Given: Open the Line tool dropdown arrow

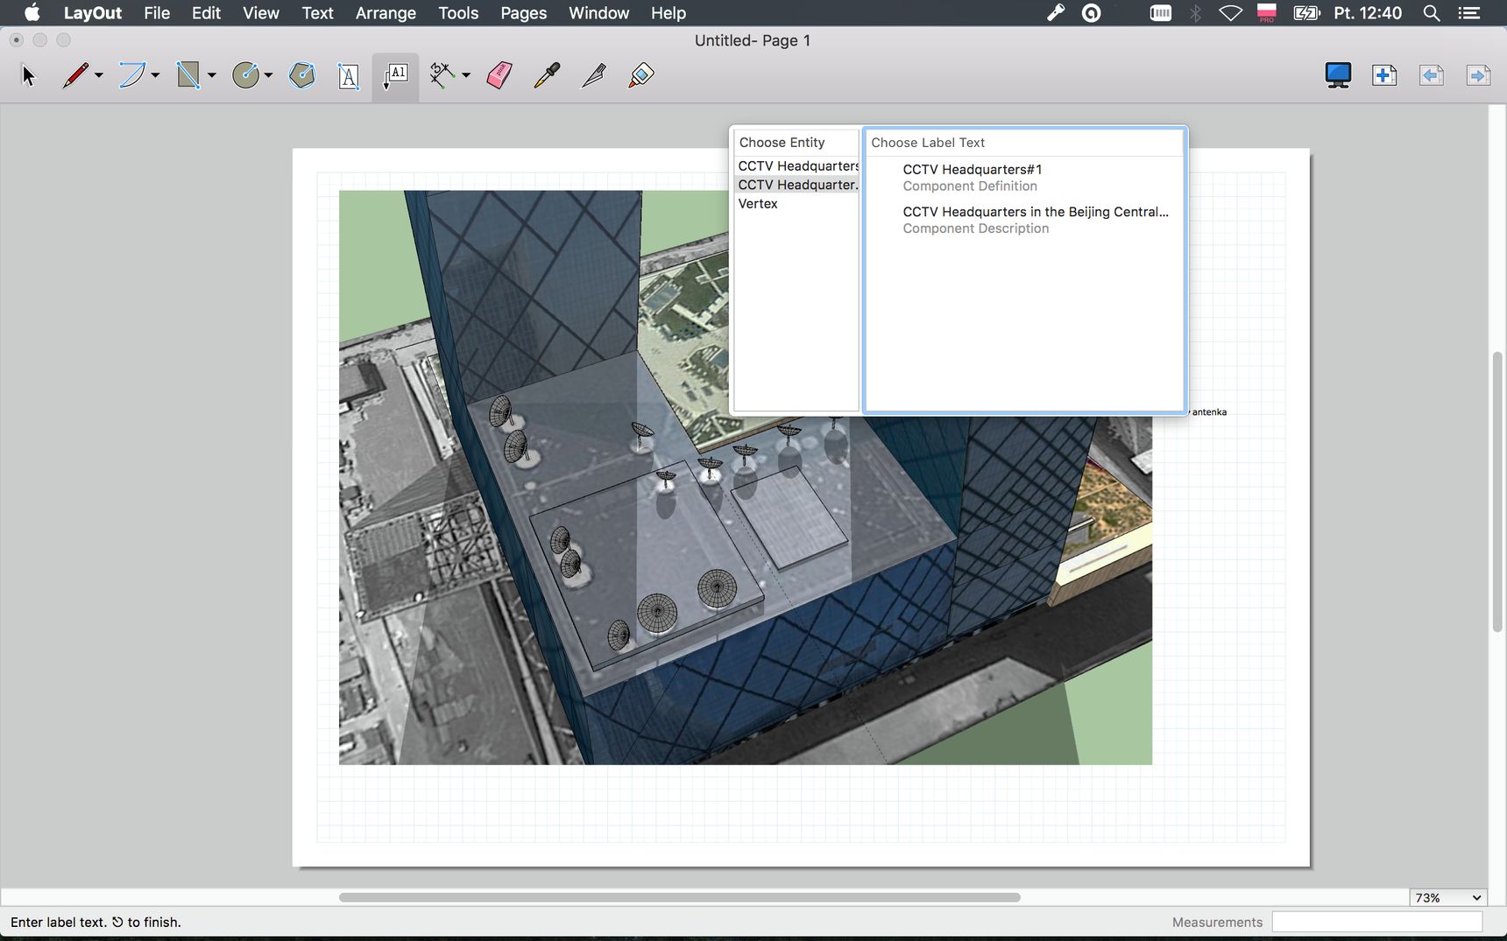Looking at the screenshot, I should pos(99,76).
